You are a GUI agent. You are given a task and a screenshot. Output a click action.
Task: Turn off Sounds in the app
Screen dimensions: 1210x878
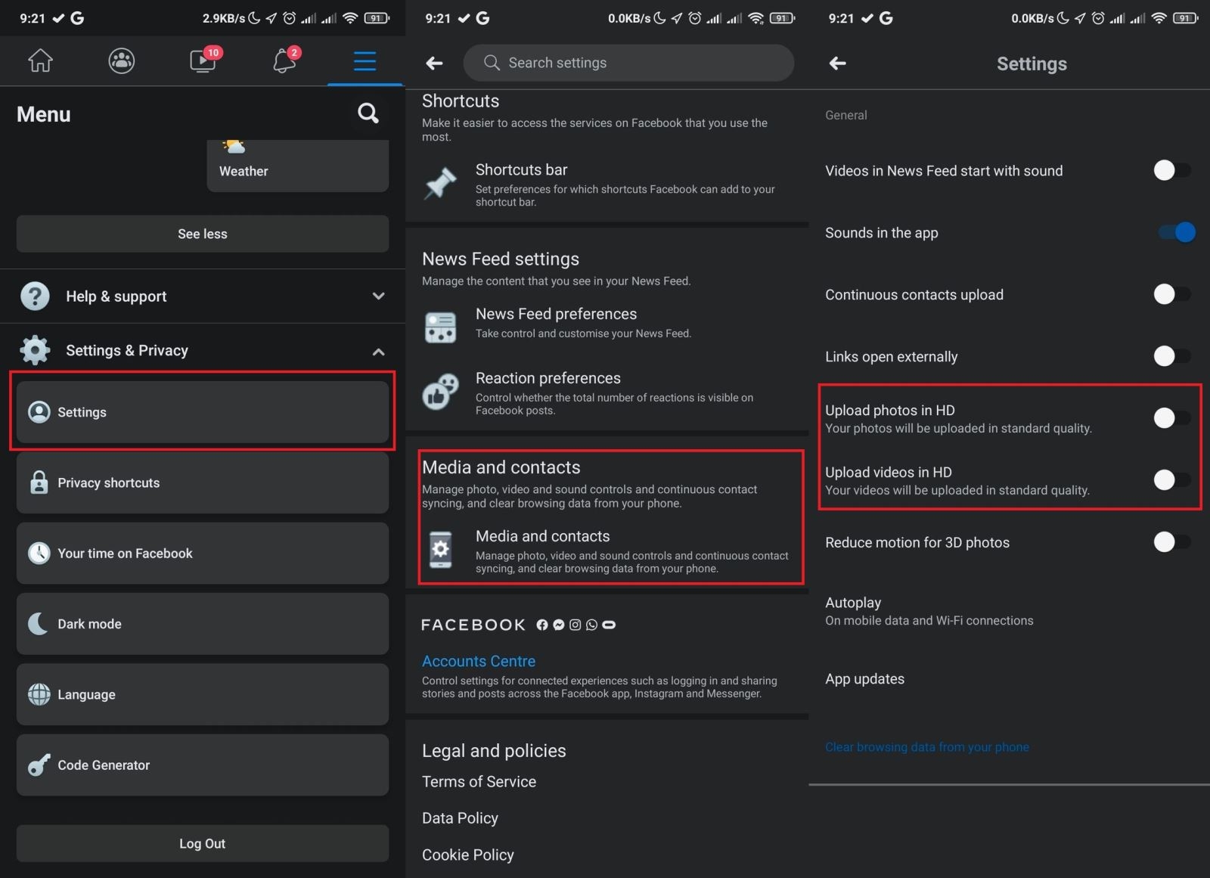(1176, 232)
